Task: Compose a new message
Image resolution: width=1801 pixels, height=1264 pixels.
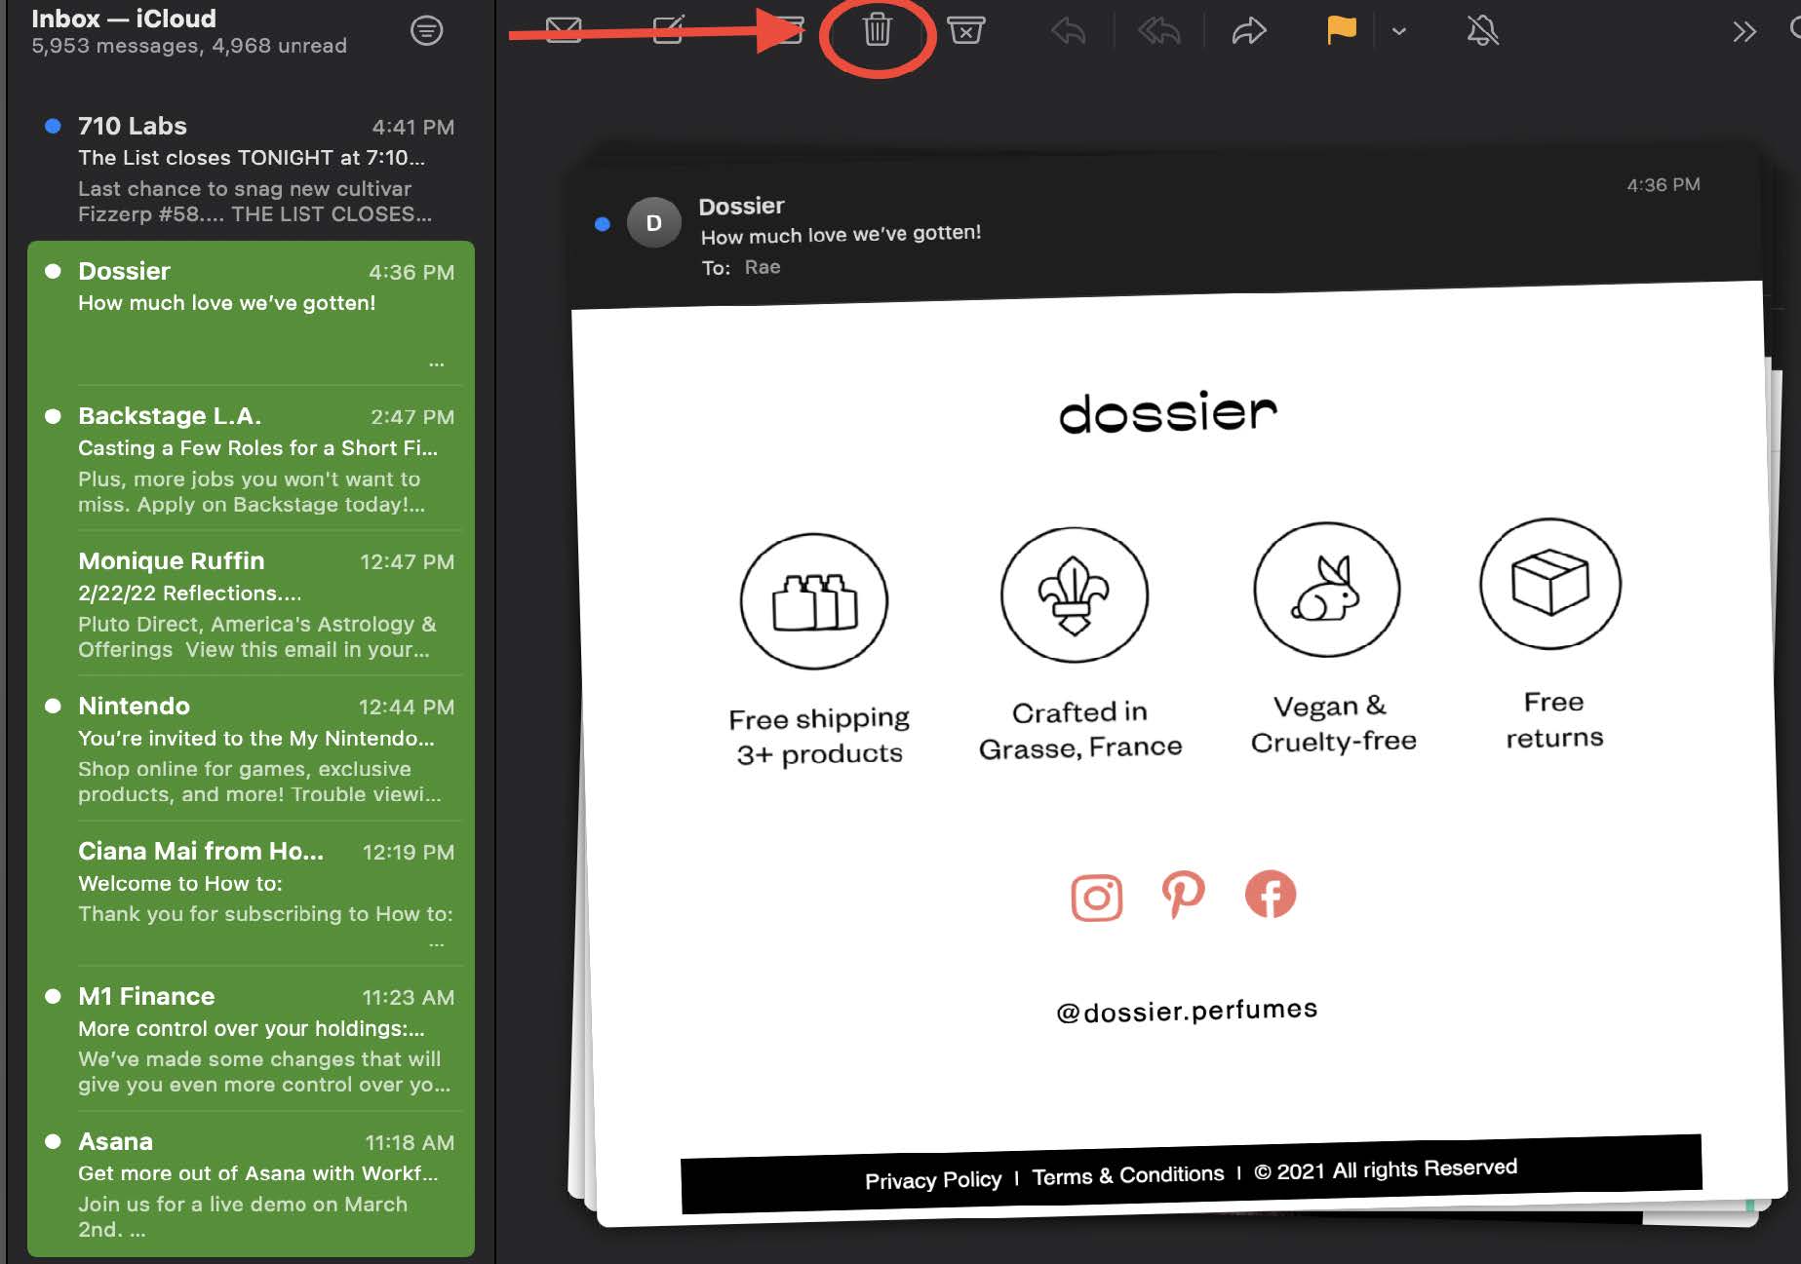Action: coord(669,29)
